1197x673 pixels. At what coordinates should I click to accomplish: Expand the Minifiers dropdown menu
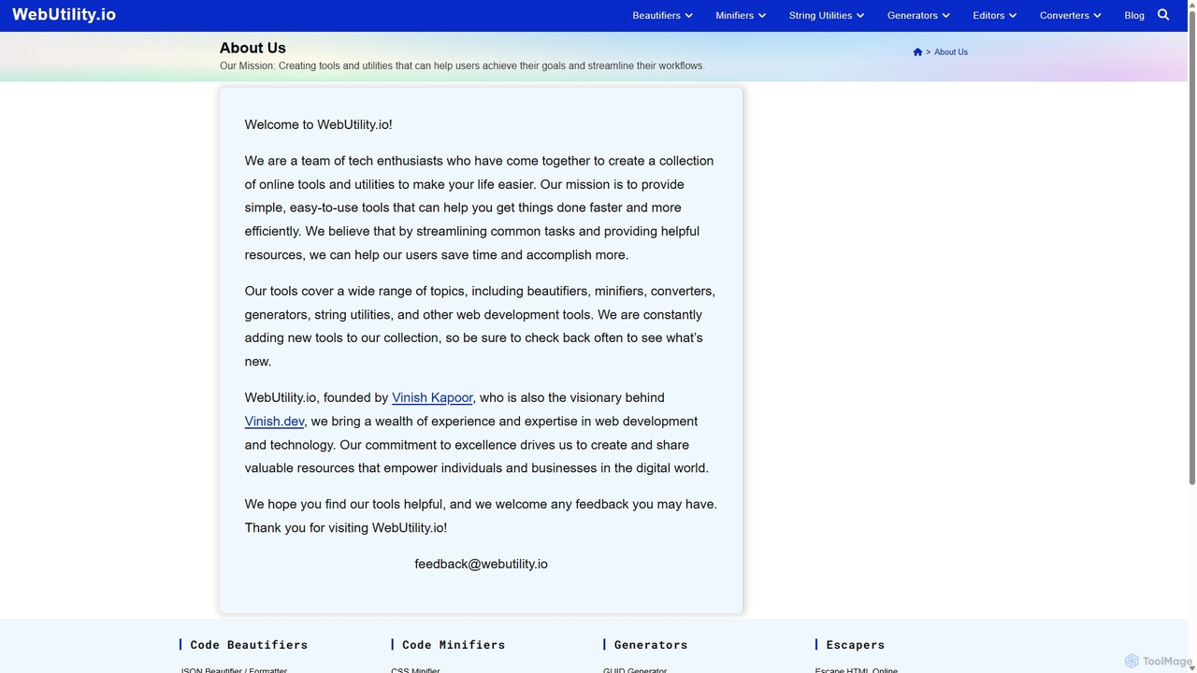click(x=741, y=15)
